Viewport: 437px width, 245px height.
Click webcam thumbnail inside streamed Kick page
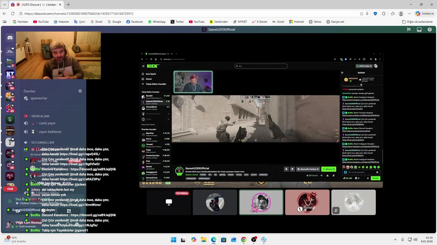point(193,82)
